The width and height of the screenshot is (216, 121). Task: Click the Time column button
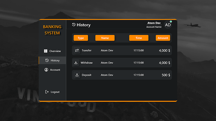[x=139, y=38]
